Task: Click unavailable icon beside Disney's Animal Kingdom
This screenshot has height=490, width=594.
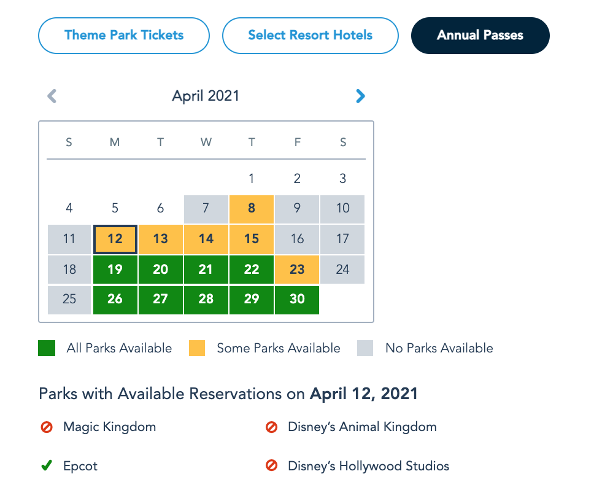Action: coord(271,427)
